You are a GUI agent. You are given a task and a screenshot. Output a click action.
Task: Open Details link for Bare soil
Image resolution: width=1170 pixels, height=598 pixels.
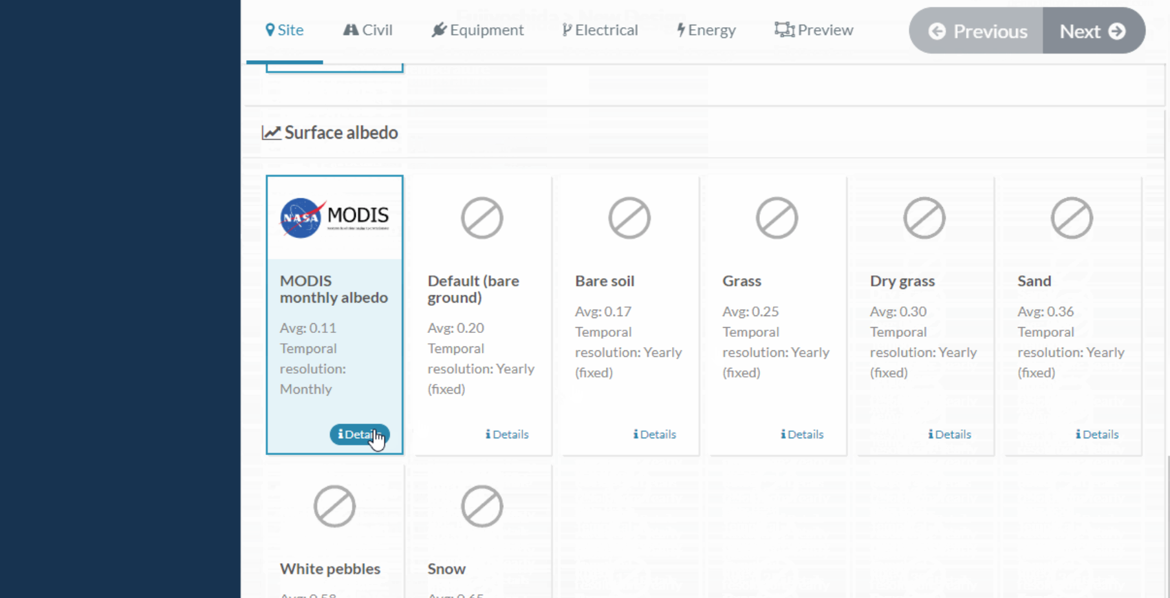[x=655, y=434]
